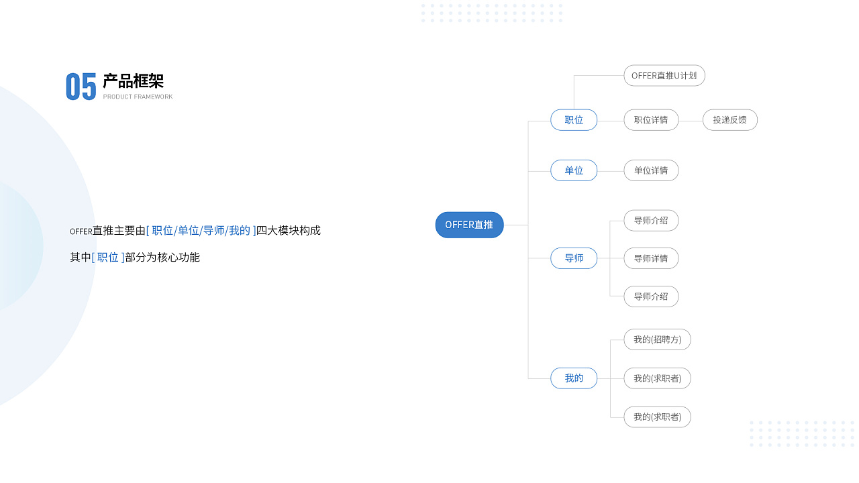Select the 单位详情 node

pyautogui.click(x=651, y=170)
